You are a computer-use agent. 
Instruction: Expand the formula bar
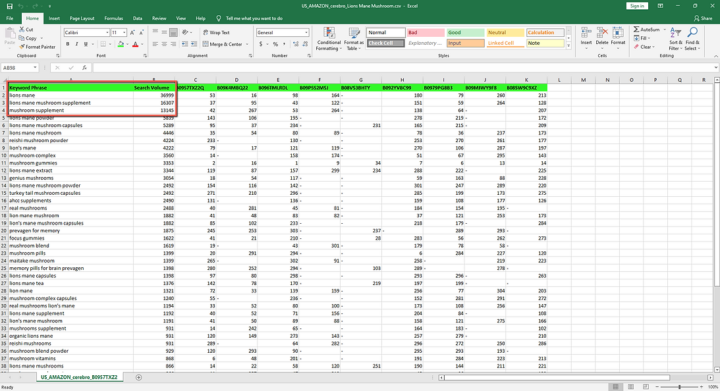716,67
